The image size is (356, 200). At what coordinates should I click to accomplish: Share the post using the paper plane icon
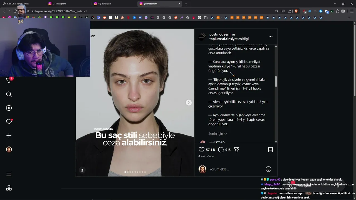point(237,150)
